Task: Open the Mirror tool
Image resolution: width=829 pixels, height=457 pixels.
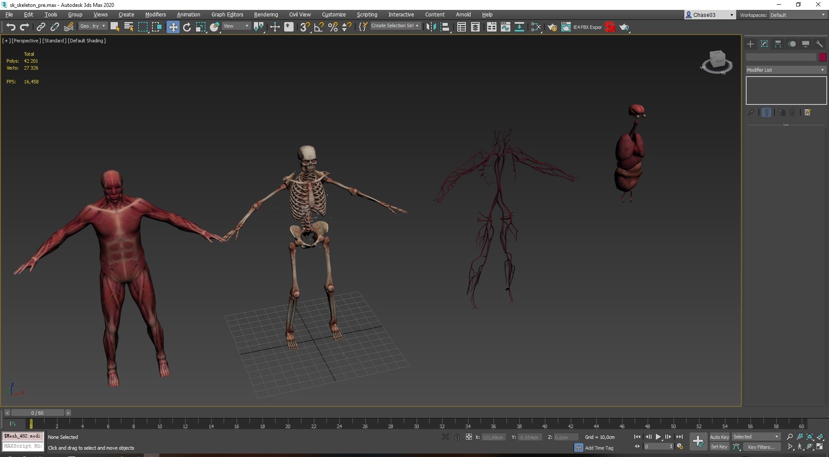Action: point(431,27)
